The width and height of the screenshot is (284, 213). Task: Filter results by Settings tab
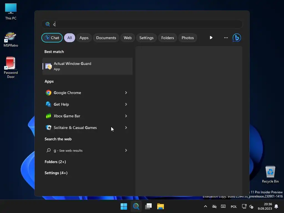(x=146, y=38)
